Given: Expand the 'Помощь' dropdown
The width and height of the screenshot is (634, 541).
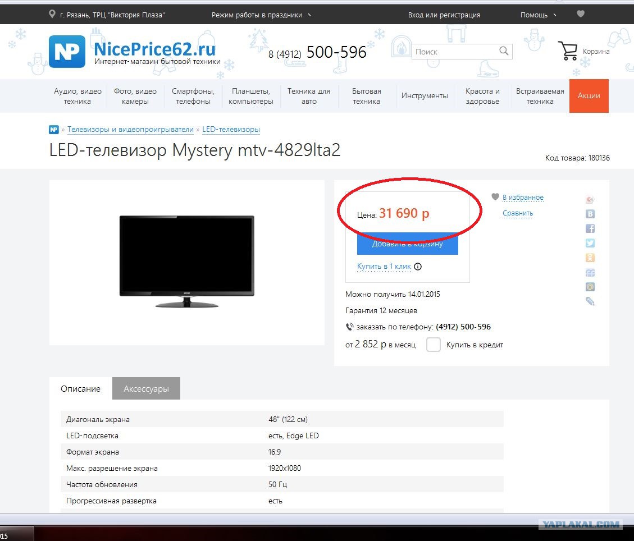Looking at the screenshot, I should (538, 15).
